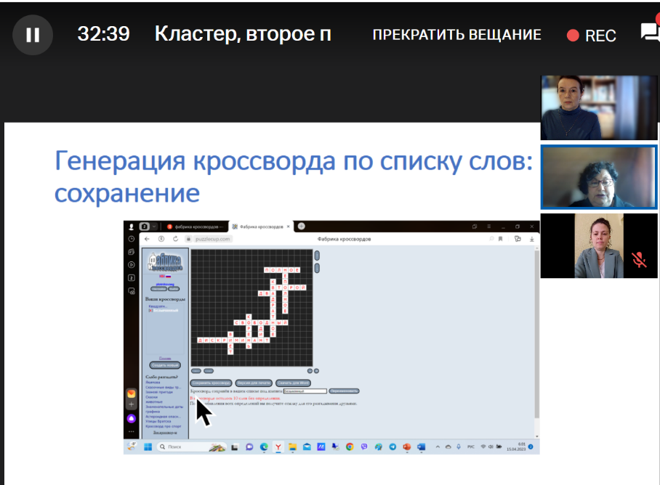Click the crossword name input field
The height and width of the screenshot is (485, 660).
[x=305, y=391]
